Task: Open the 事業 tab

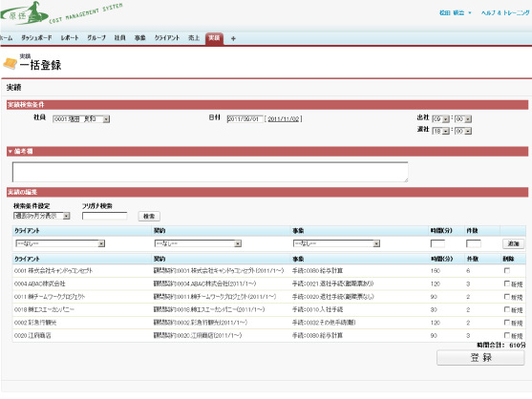Action: pos(139,38)
